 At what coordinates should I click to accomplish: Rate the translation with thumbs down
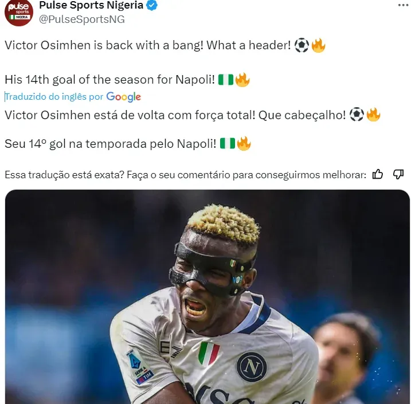[x=398, y=174]
